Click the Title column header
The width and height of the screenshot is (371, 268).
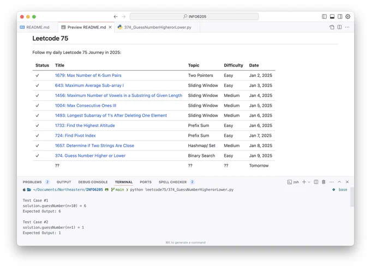pyautogui.click(x=59, y=65)
